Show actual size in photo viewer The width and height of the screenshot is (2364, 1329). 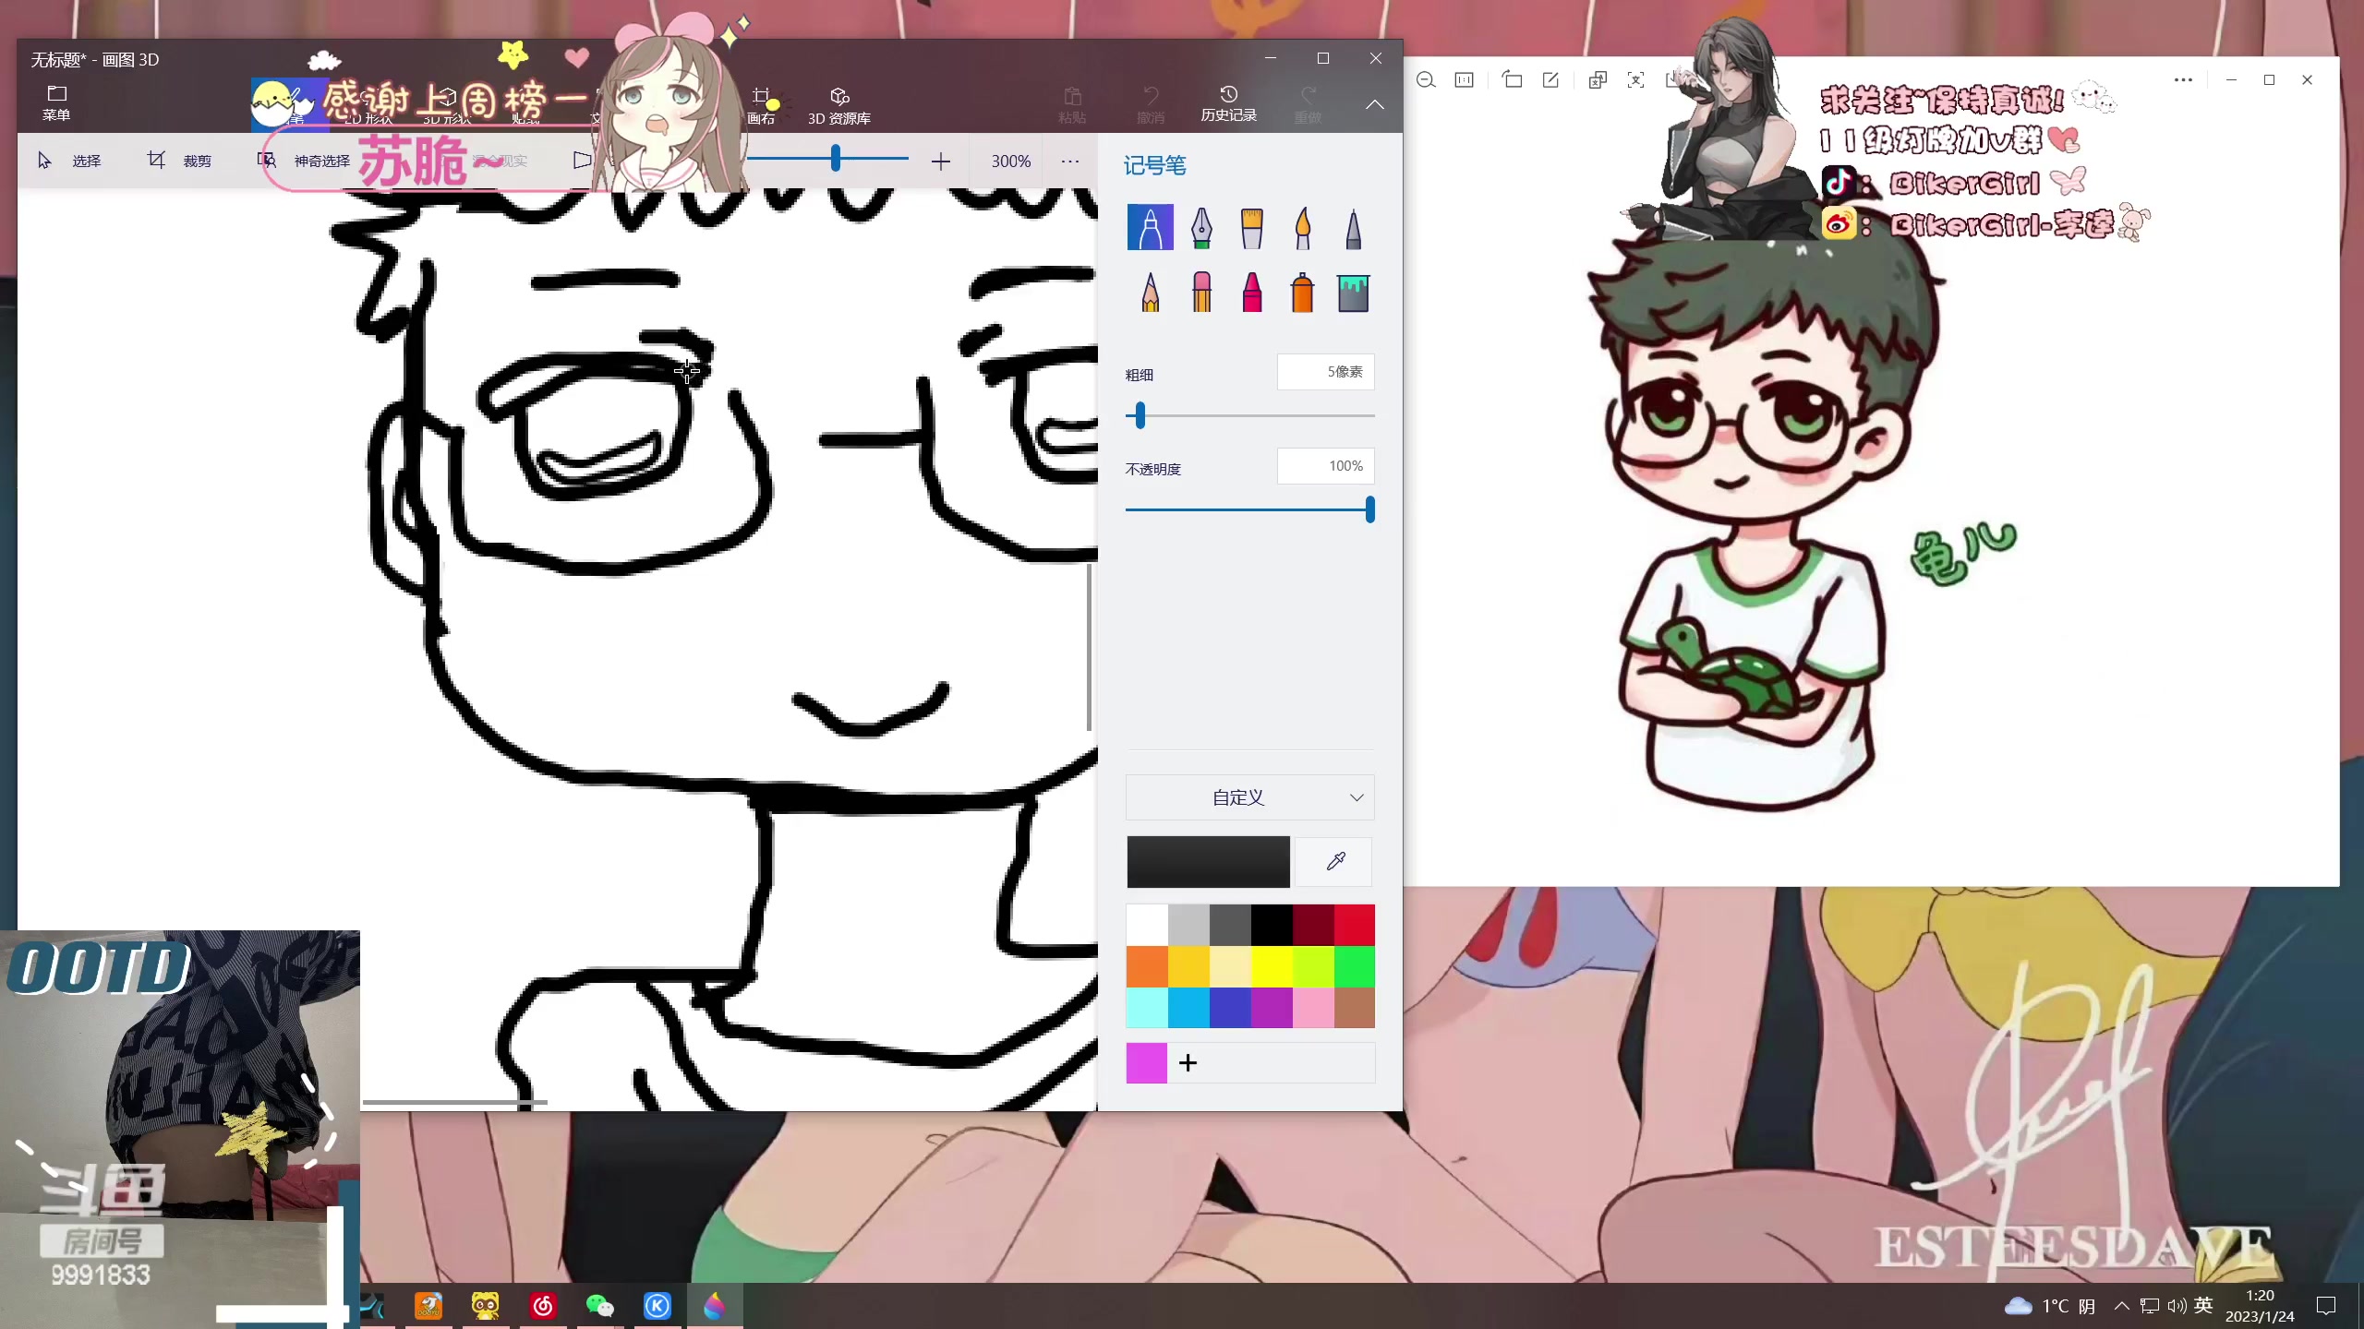(1465, 80)
